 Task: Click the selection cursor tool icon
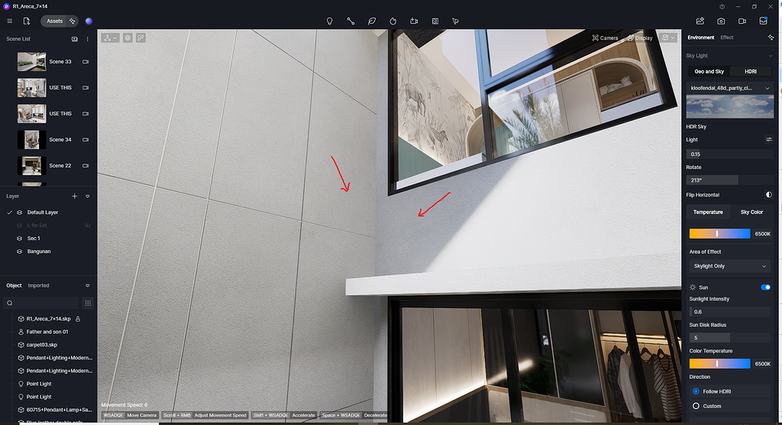coord(455,21)
